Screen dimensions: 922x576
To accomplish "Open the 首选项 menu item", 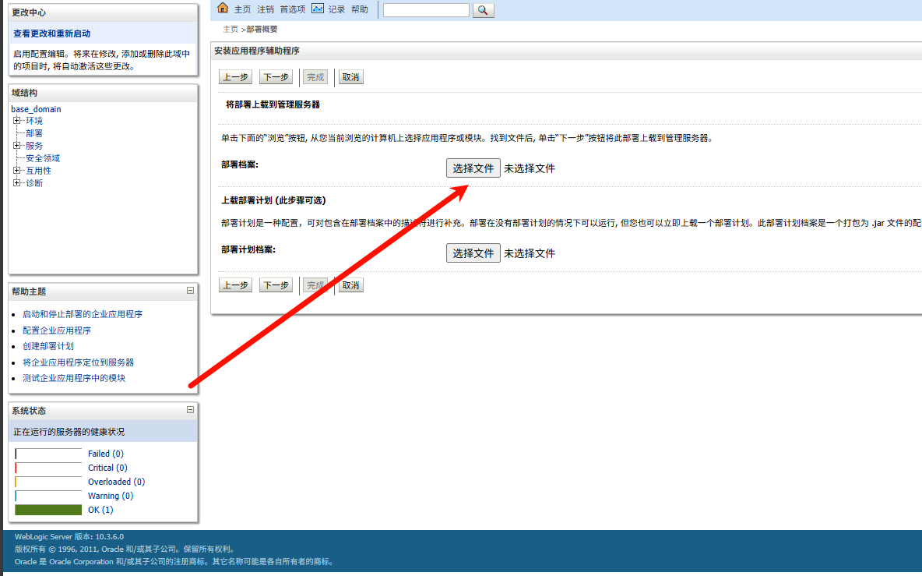I will pyautogui.click(x=293, y=10).
